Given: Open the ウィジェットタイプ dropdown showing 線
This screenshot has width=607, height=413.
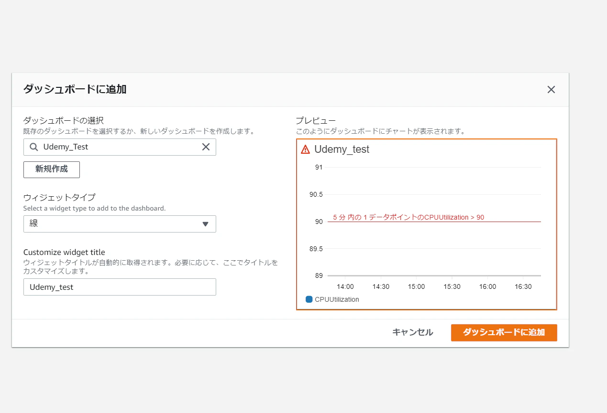Looking at the screenshot, I should pos(120,224).
